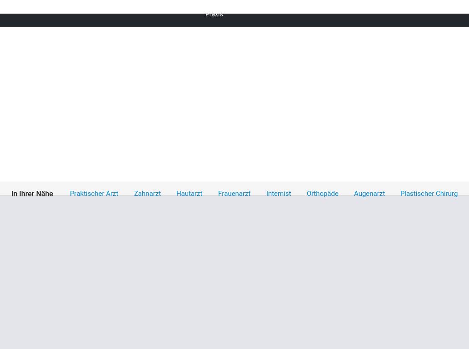Show internal medicine doctors via Internist

coord(278,194)
